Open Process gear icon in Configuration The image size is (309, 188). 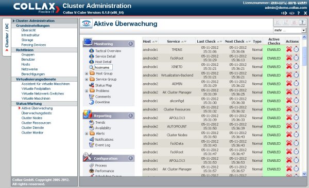point(92,165)
